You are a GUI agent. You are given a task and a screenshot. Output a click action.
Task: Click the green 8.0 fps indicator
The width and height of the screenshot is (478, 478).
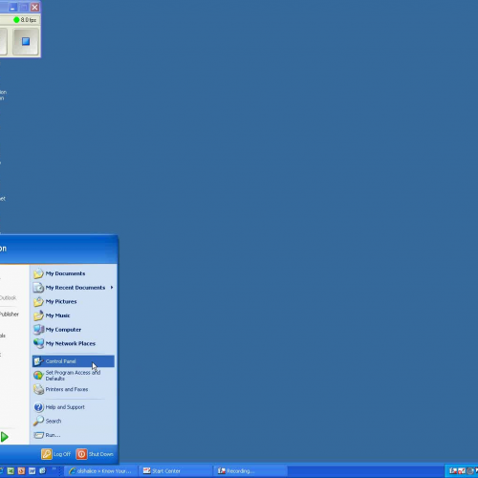[25, 20]
